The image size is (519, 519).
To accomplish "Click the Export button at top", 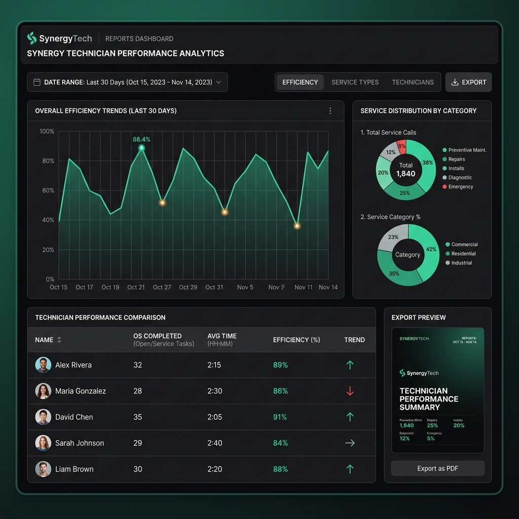I will pos(468,82).
